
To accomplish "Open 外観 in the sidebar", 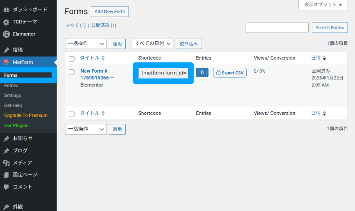I will (18, 207).
